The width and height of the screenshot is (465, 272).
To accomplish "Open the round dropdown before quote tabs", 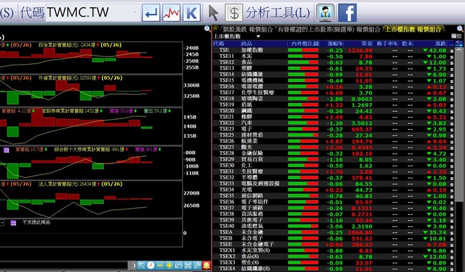I will coord(216,29).
